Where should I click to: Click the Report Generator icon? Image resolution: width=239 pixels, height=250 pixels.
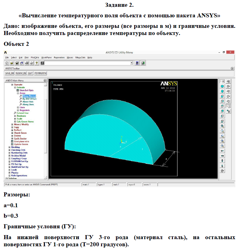32,63
